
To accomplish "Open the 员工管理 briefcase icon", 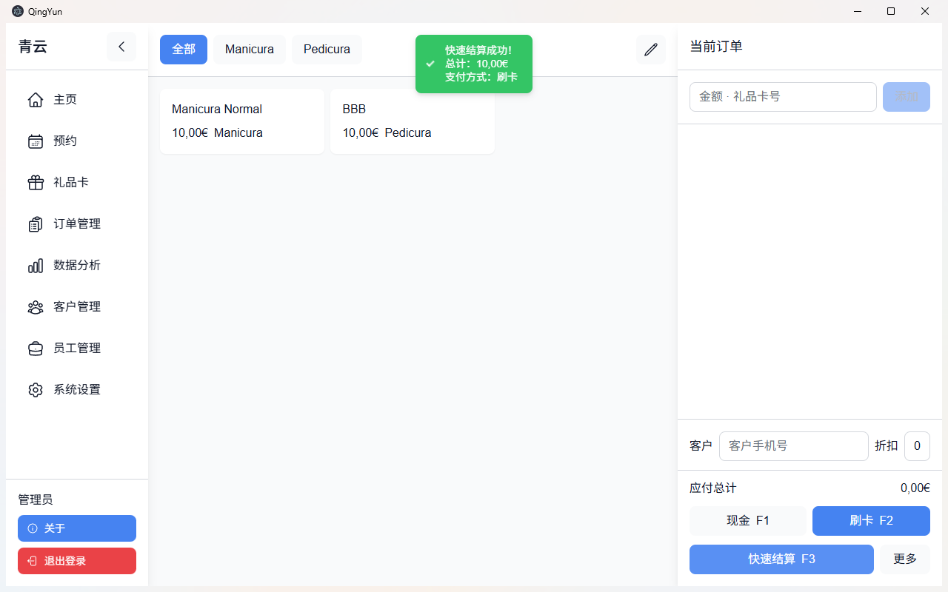I will point(36,349).
